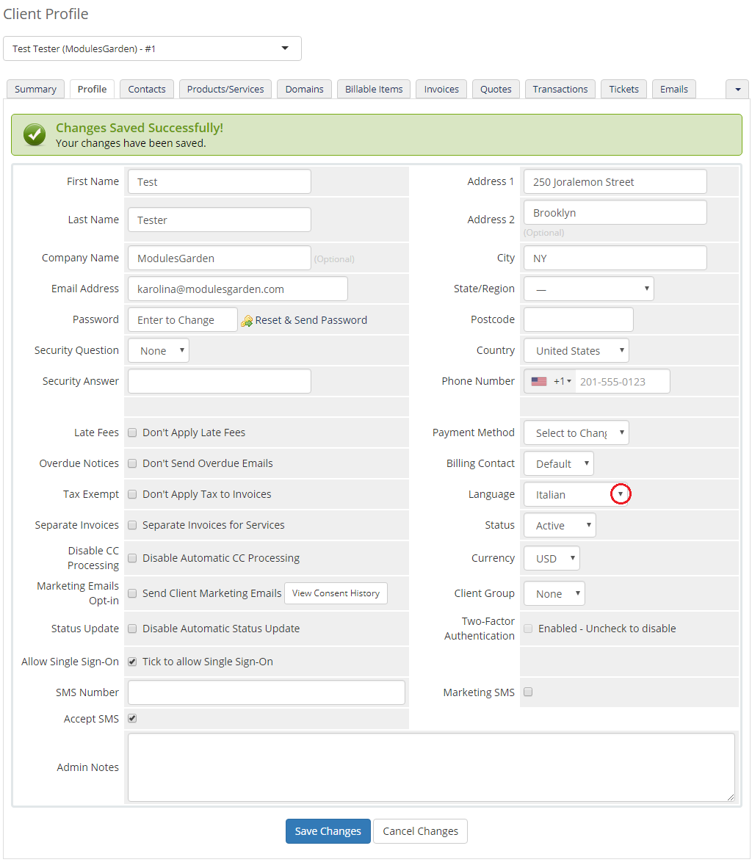
Task: Open the Security Question dropdown
Action: pos(159,351)
